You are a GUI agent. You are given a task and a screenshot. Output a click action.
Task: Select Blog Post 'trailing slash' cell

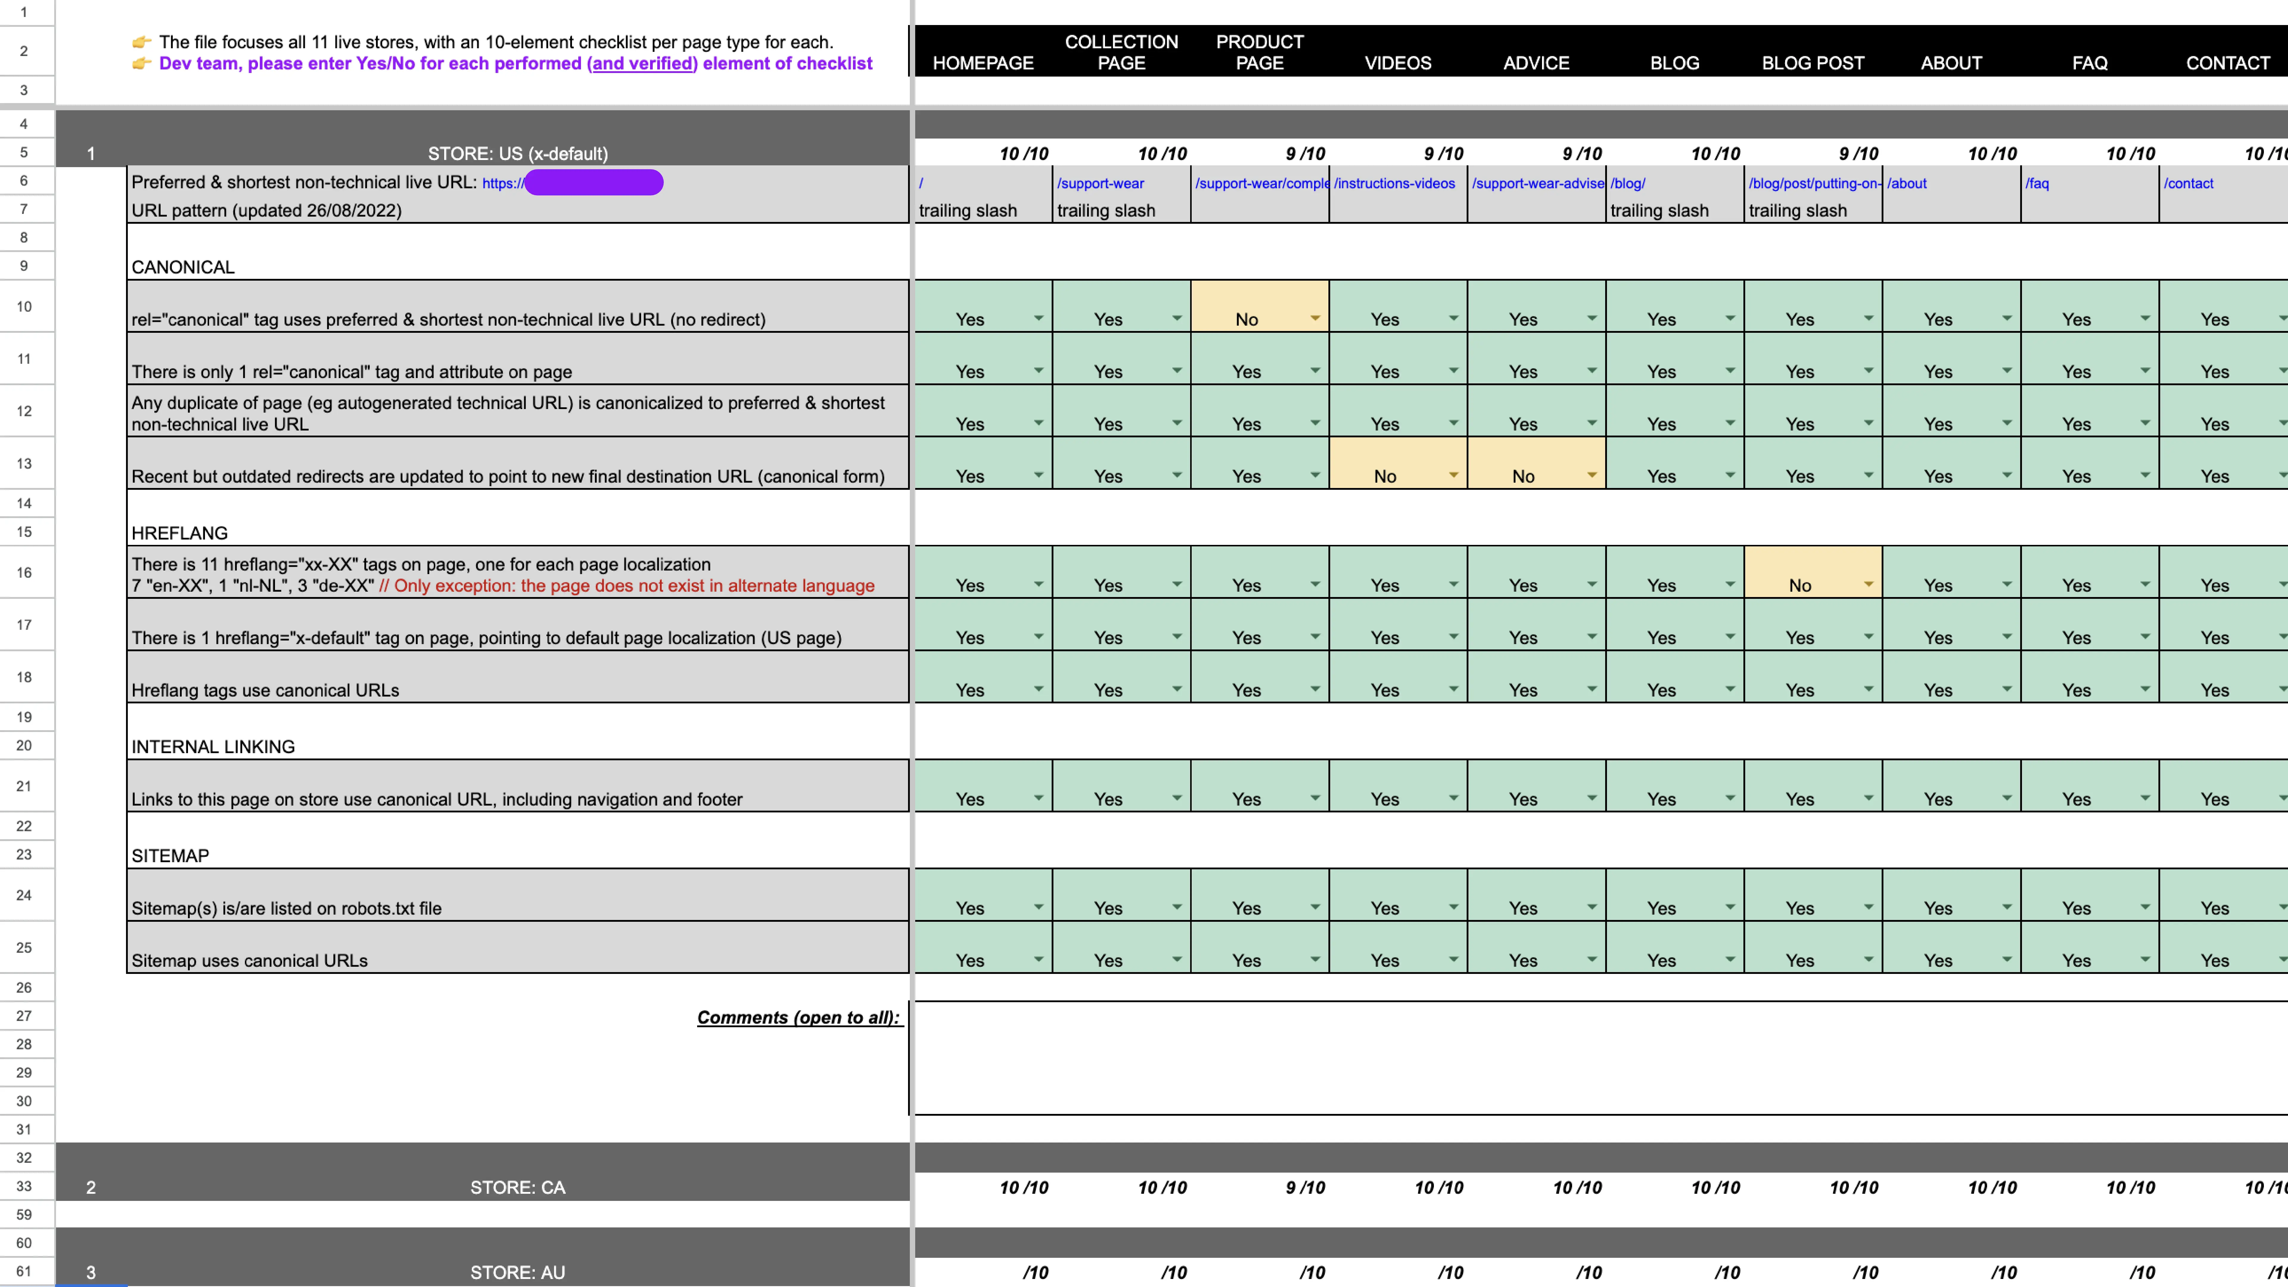point(1813,210)
